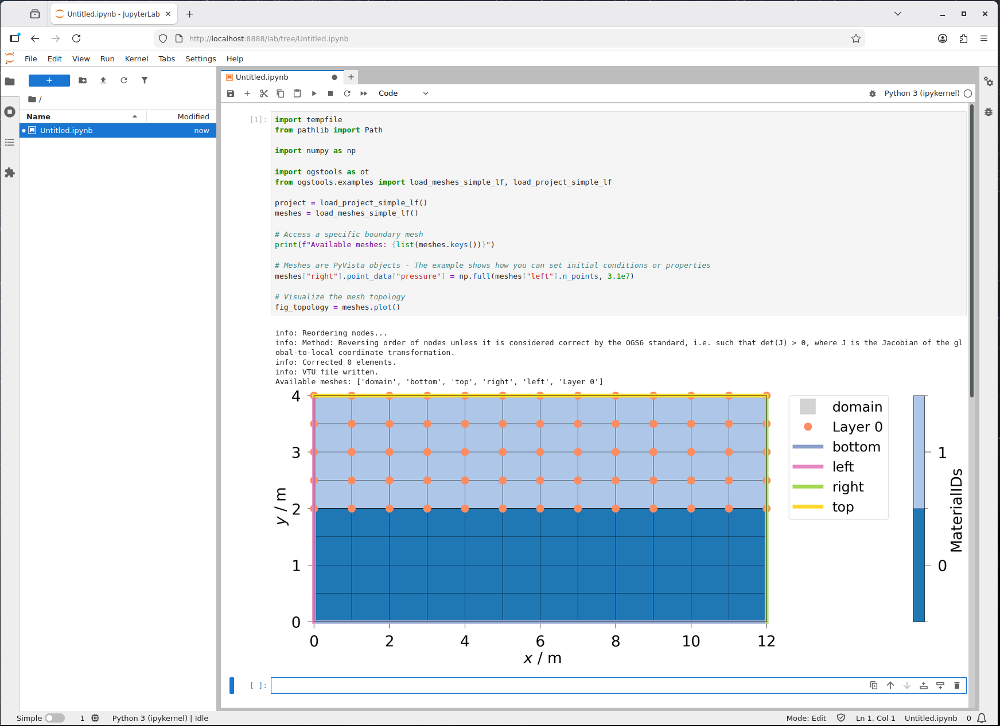Toggle the Simple mode switch
This screenshot has width=1000, height=726.
pos(55,718)
